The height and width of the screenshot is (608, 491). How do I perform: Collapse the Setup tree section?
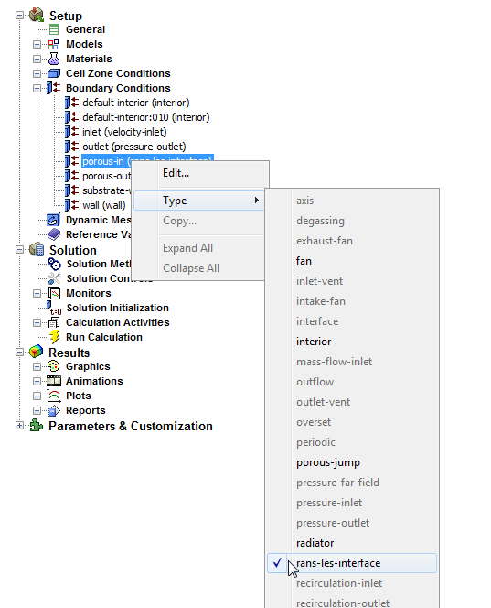click(19, 16)
